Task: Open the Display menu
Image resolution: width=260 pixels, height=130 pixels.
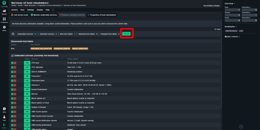Action: pyautogui.click(x=40, y=10)
